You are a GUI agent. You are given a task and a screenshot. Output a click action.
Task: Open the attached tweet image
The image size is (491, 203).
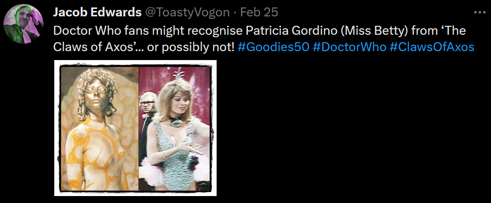[135, 128]
